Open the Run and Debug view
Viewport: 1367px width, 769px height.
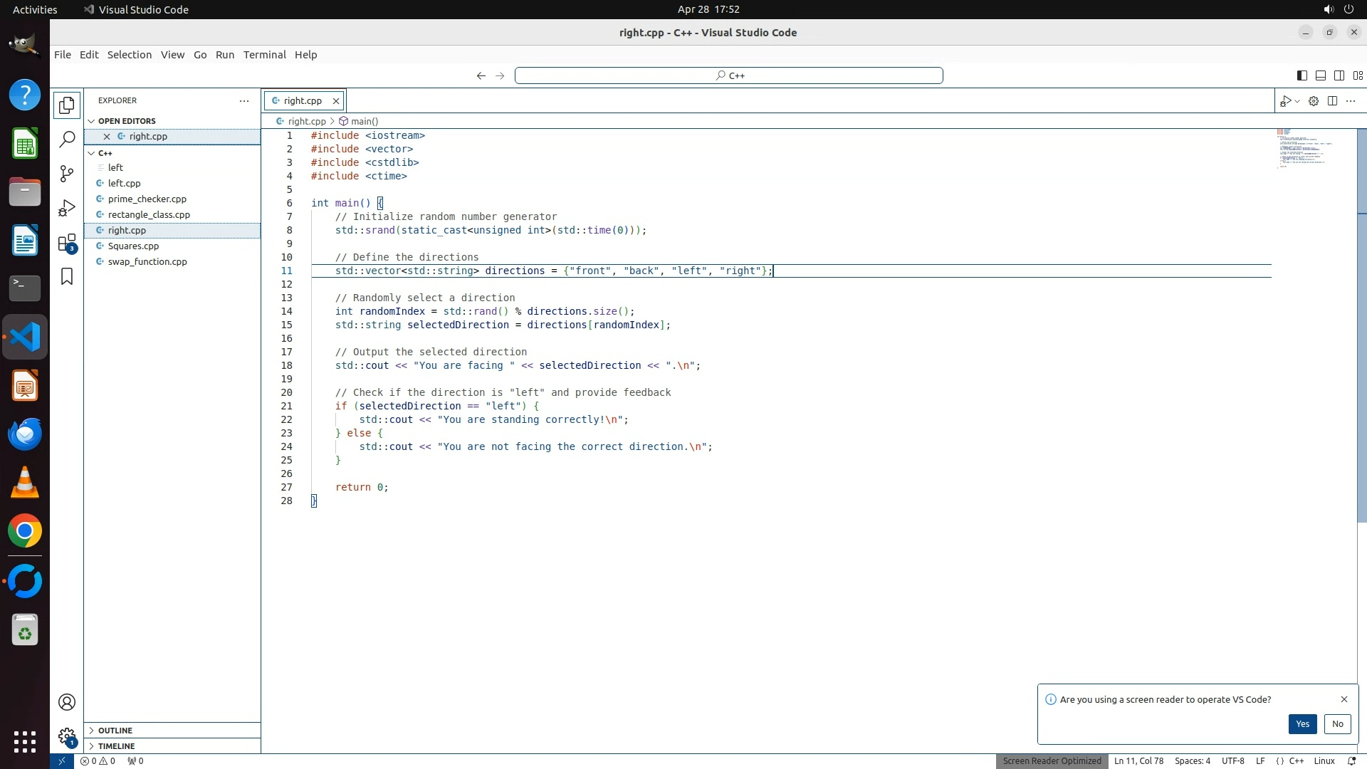pyautogui.click(x=67, y=208)
